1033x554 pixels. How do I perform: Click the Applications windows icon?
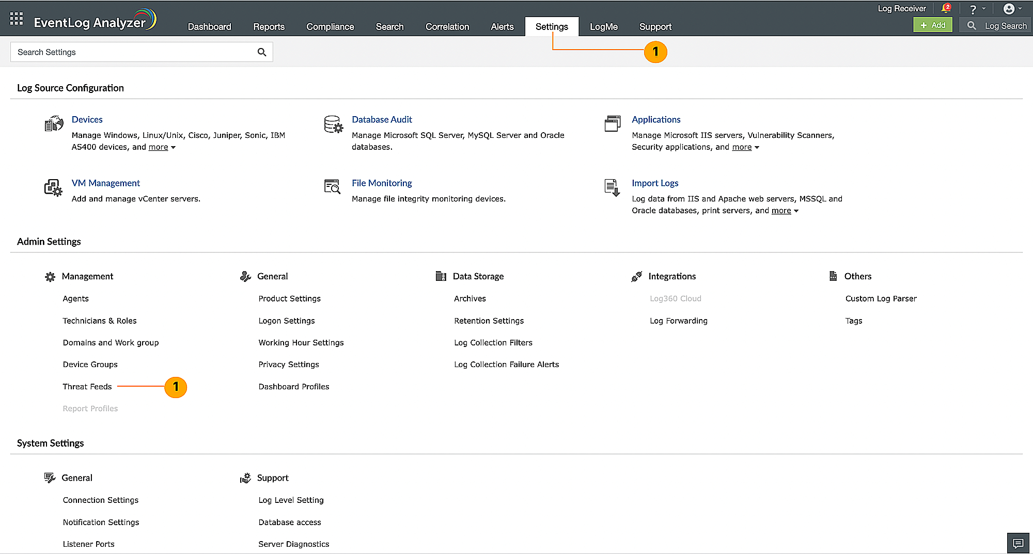(x=613, y=124)
